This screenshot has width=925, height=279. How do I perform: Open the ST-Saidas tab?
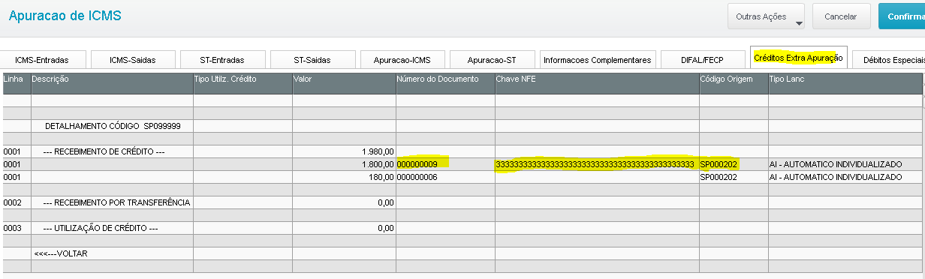coord(312,60)
